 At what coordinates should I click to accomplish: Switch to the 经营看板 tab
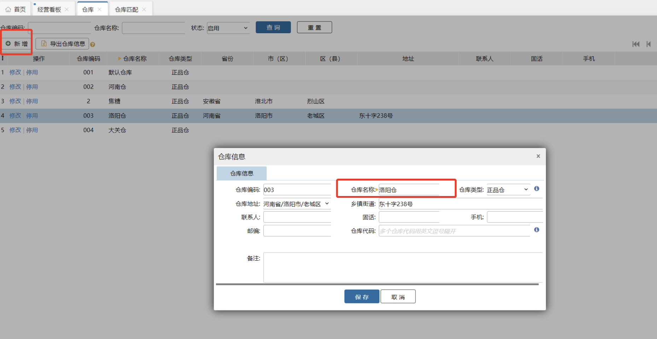pyautogui.click(x=49, y=10)
